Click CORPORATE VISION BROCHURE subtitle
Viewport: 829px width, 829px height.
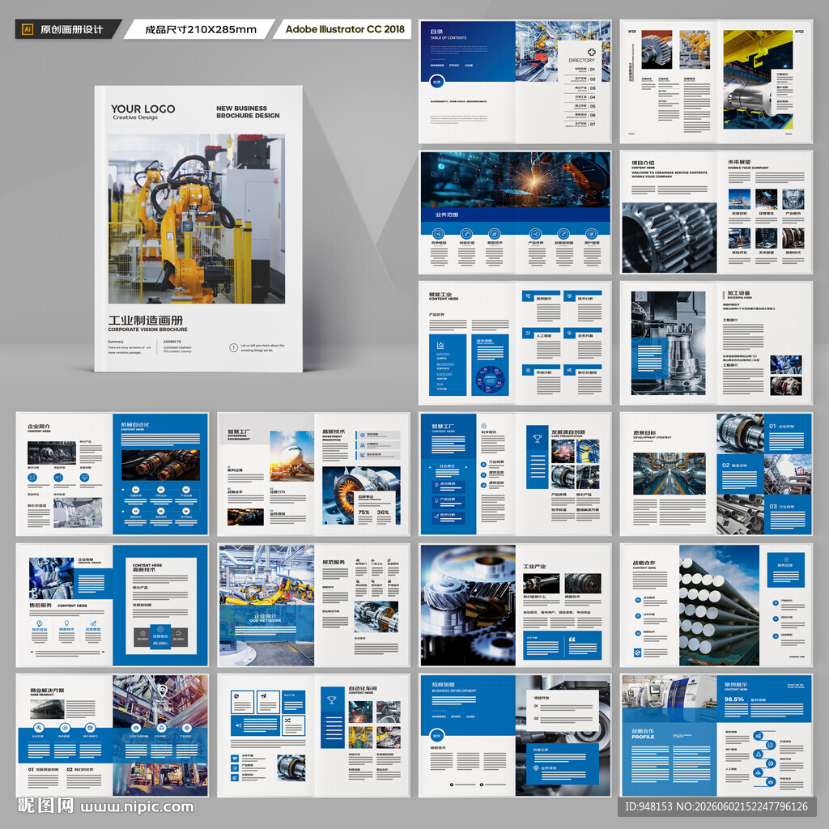[x=147, y=329]
